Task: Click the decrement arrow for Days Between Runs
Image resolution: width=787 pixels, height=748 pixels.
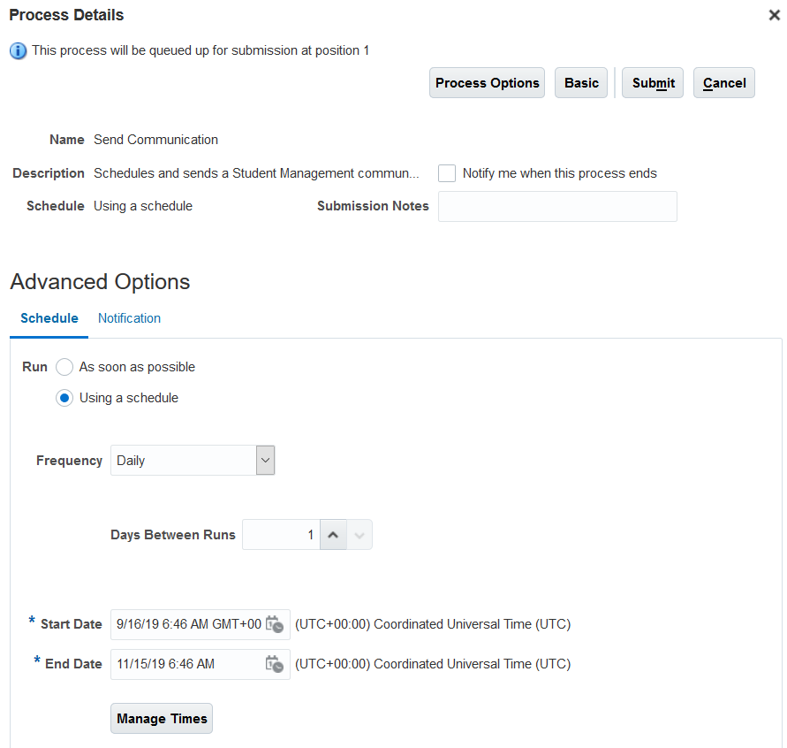Action: pyautogui.click(x=359, y=534)
